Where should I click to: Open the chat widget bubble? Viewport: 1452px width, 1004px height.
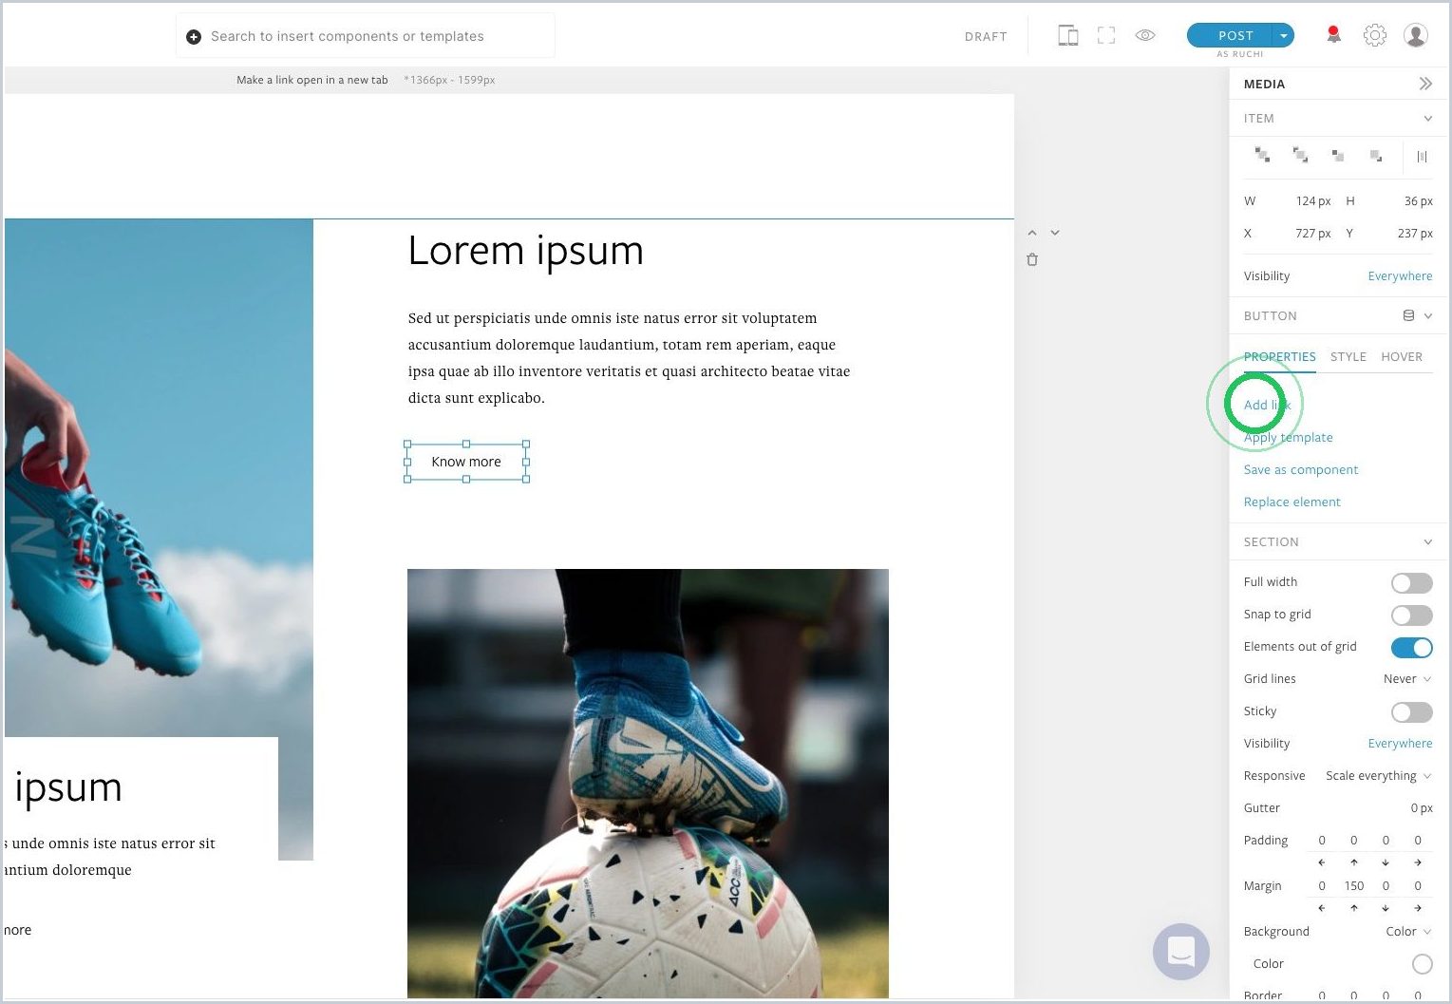(1181, 951)
